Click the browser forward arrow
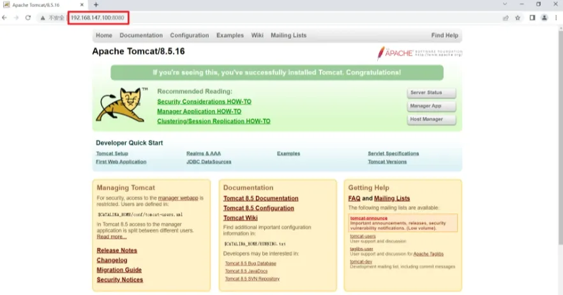The width and height of the screenshot is (563, 295). [16, 18]
